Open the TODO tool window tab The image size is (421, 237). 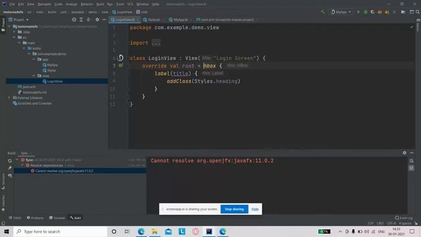point(14,218)
